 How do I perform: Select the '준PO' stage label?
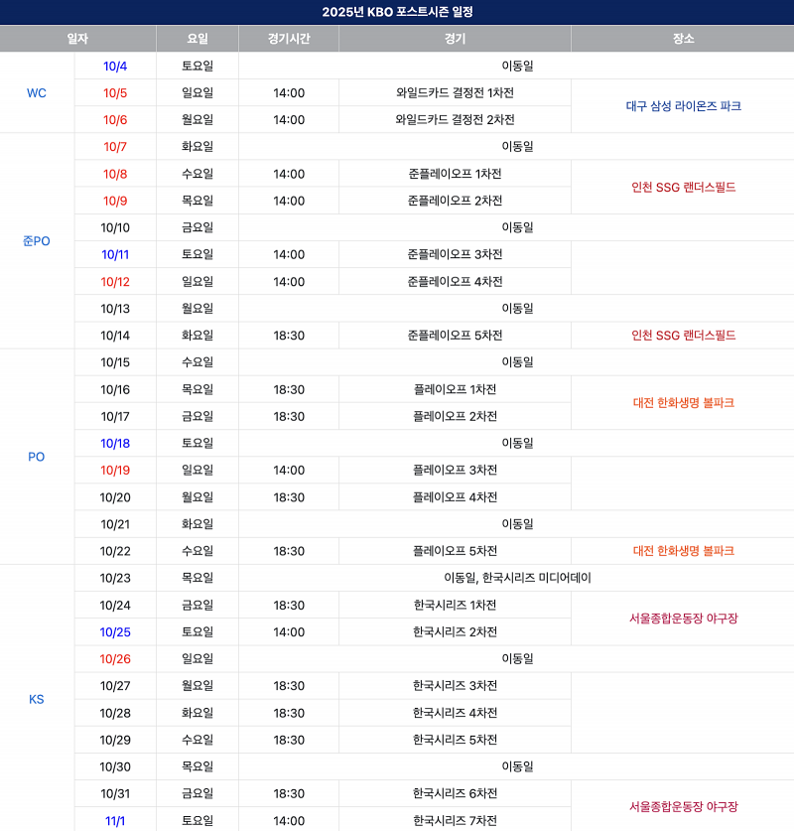[37, 241]
